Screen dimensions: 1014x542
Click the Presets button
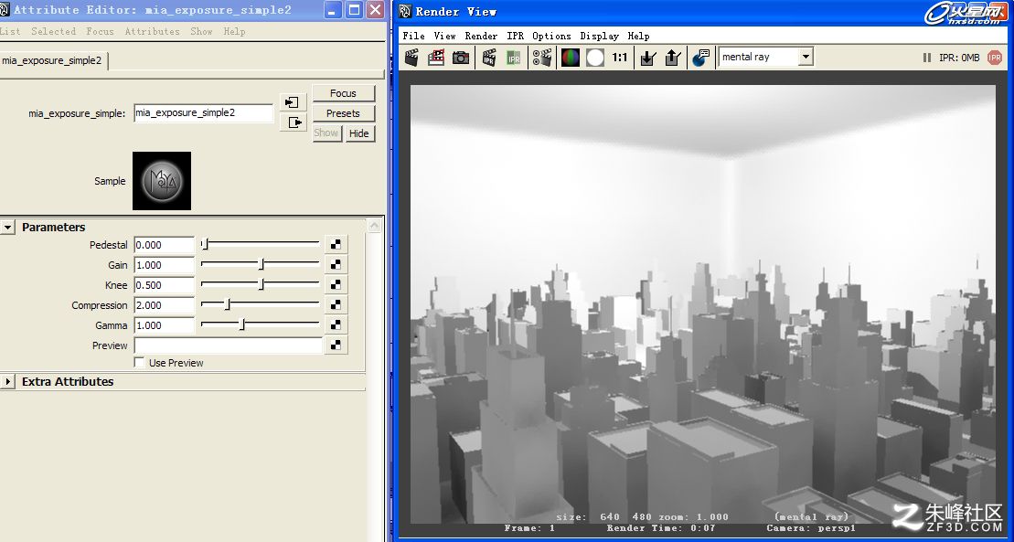coord(343,113)
